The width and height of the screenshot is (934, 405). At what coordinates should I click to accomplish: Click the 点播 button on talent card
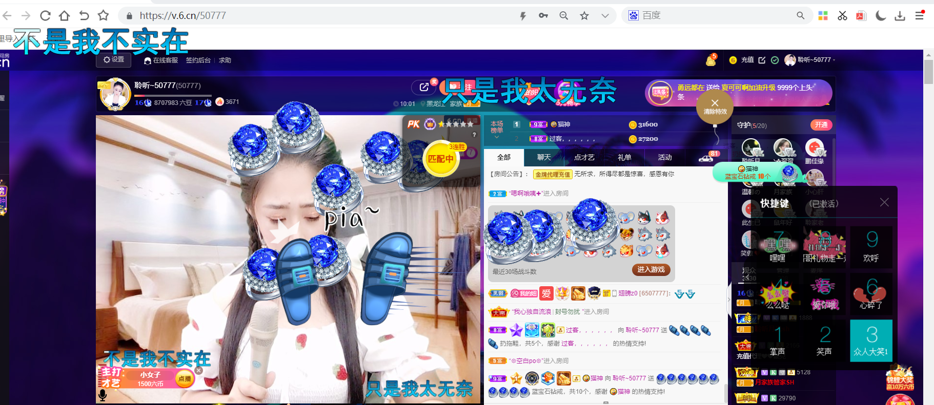[185, 379]
